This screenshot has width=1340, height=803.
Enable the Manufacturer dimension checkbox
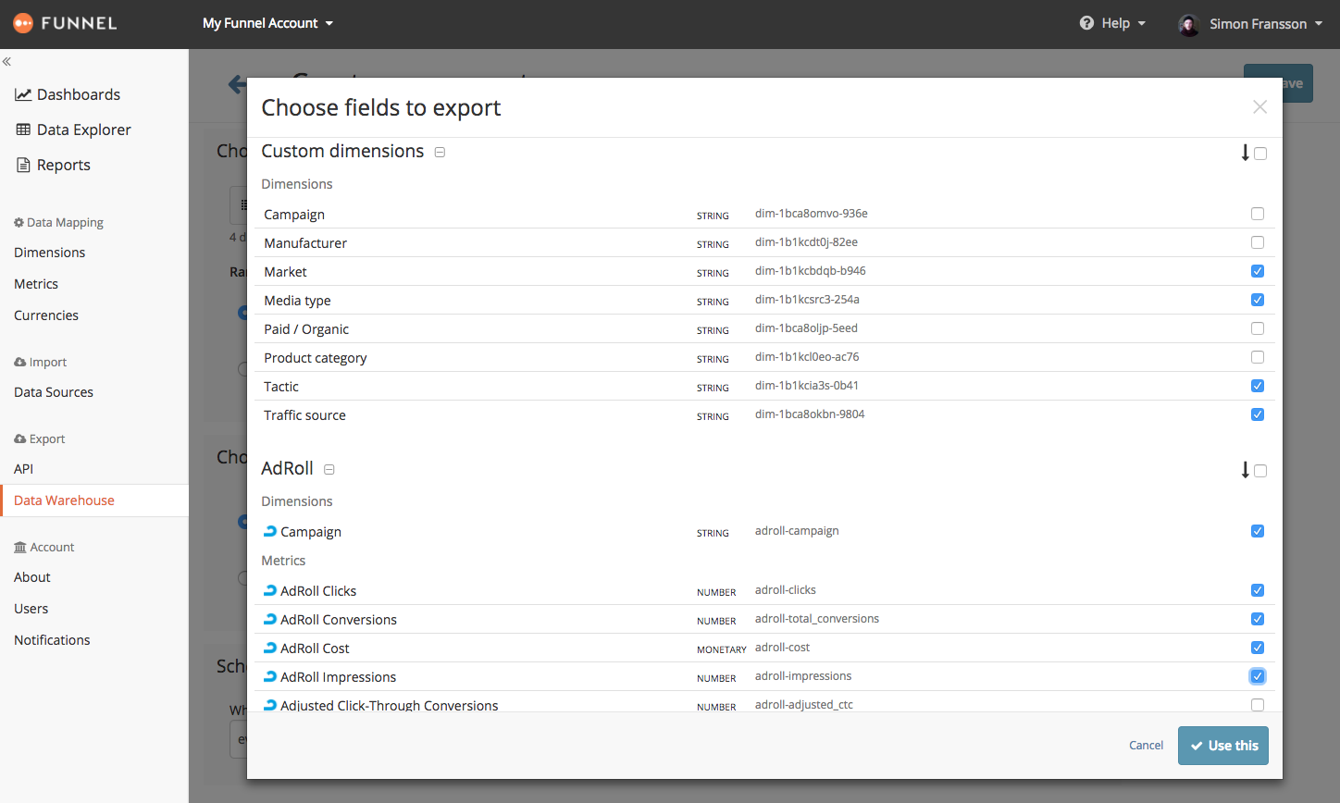tap(1258, 242)
